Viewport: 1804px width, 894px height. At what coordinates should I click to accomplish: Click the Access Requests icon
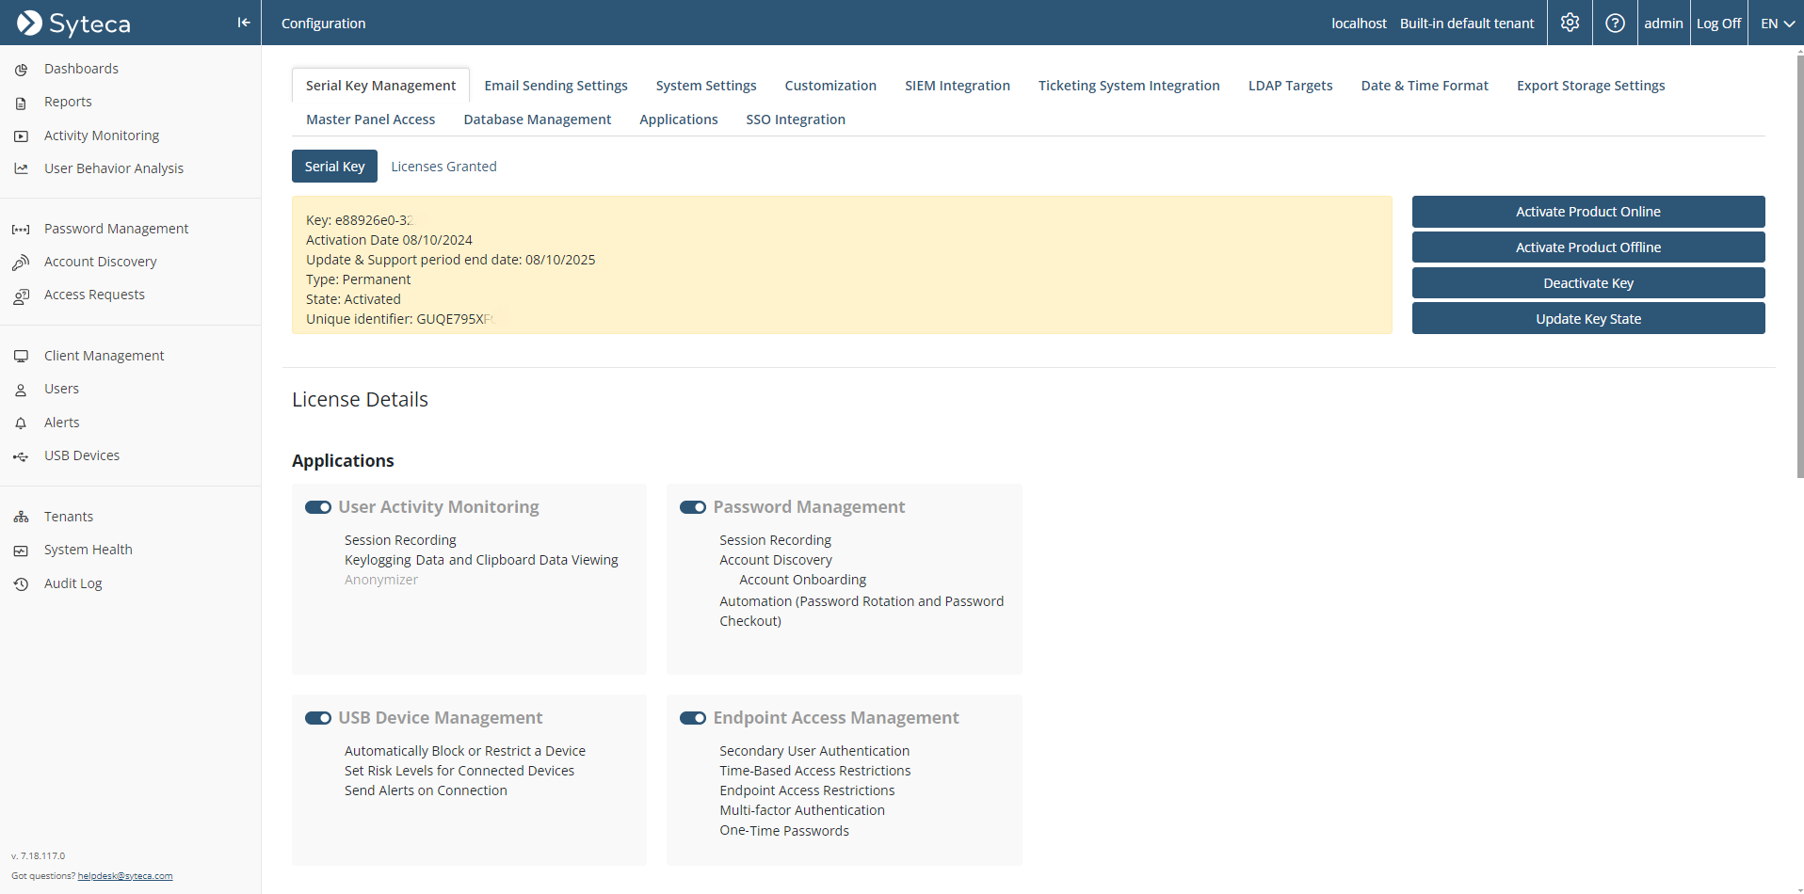pyautogui.click(x=21, y=295)
